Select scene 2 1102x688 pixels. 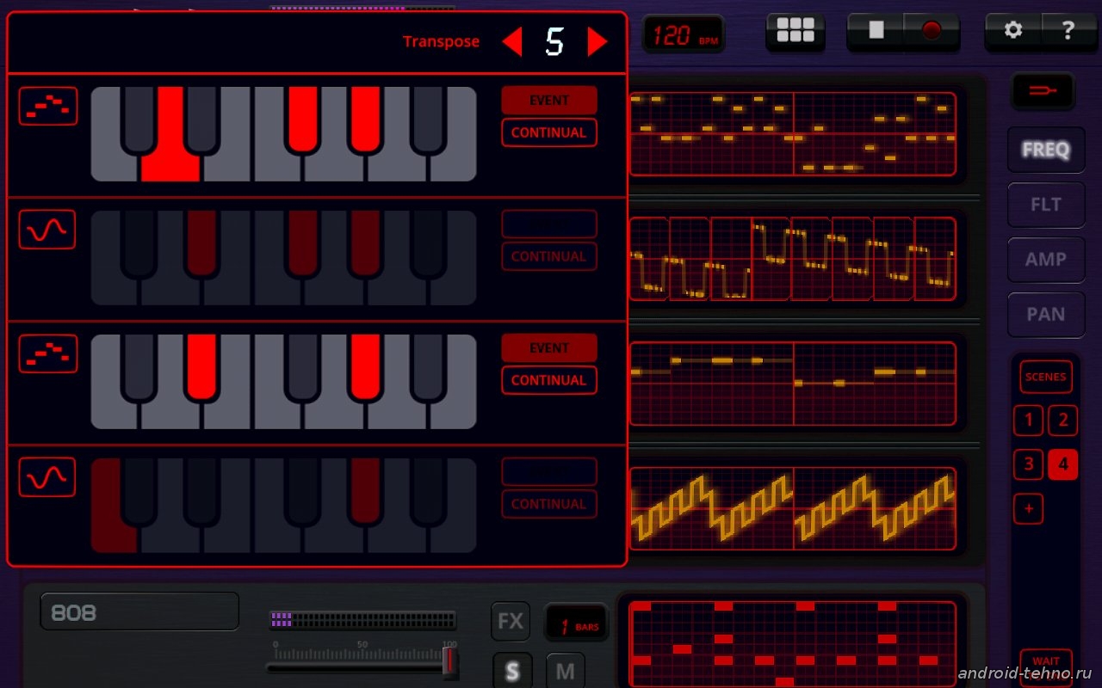point(1063,421)
